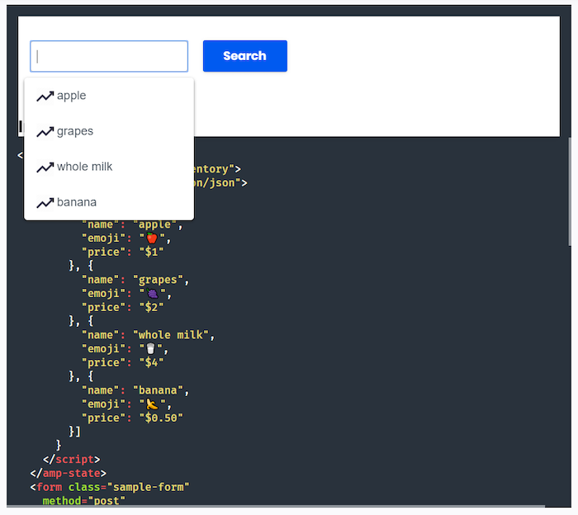The image size is (578, 515).
Task: Click the "$4" price value
Action: [151, 363]
